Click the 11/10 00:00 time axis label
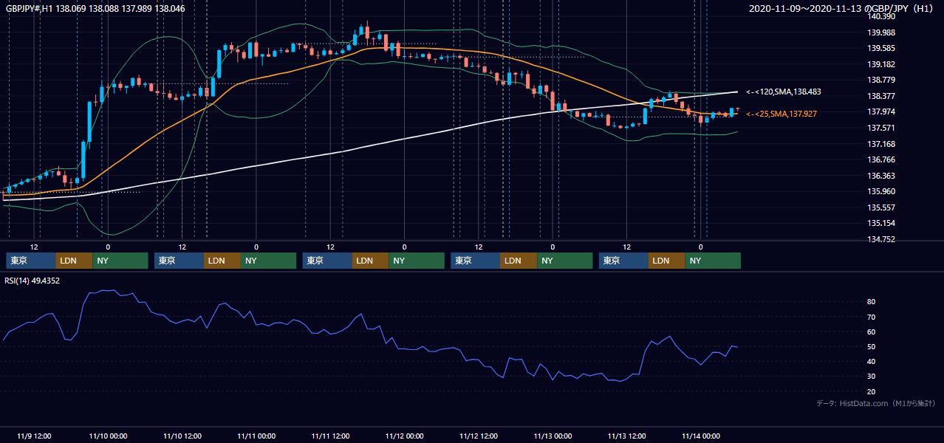The width and height of the screenshot is (944, 443). click(x=108, y=436)
